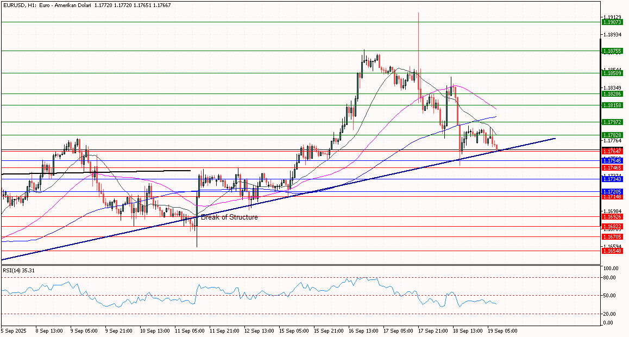Select the blue 1.17545 price level tag
Screen dimensions: 629x337
coord(612,160)
